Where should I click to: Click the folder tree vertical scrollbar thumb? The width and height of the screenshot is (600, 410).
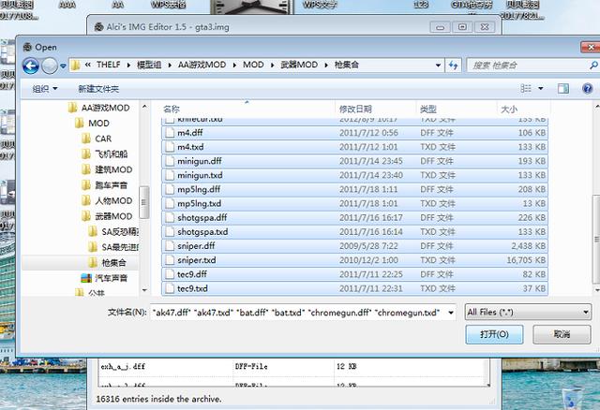(144, 201)
